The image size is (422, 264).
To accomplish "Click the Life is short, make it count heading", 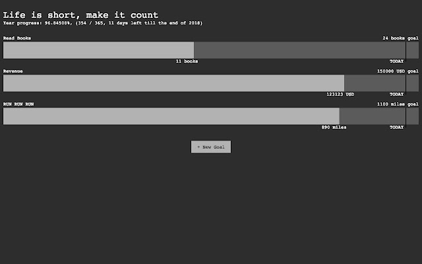I will point(80,15).
